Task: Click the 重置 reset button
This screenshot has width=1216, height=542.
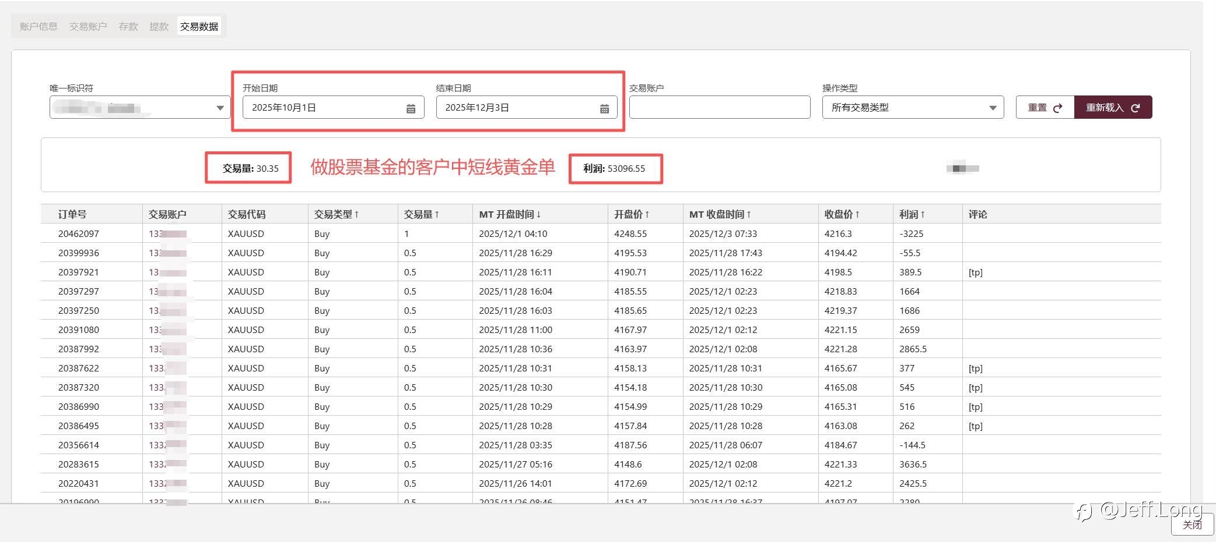Action: point(1045,108)
